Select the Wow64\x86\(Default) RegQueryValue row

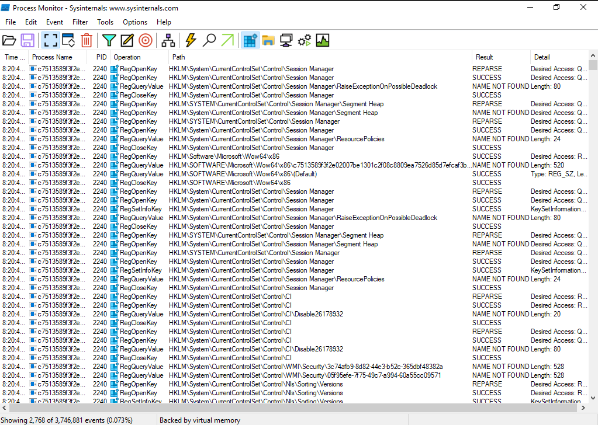(x=295, y=174)
